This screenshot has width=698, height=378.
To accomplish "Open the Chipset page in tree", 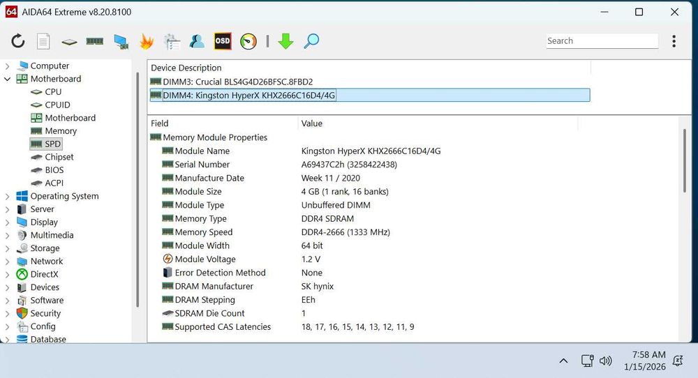I will (59, 157).
